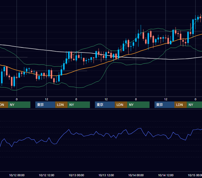Click the hour tick 12 above 10/12 12:00
This screenshot has height=178, width=202.
[47, 99]
